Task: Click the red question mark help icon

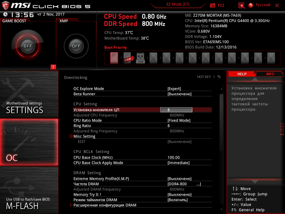Action: (x=53, y=67)
